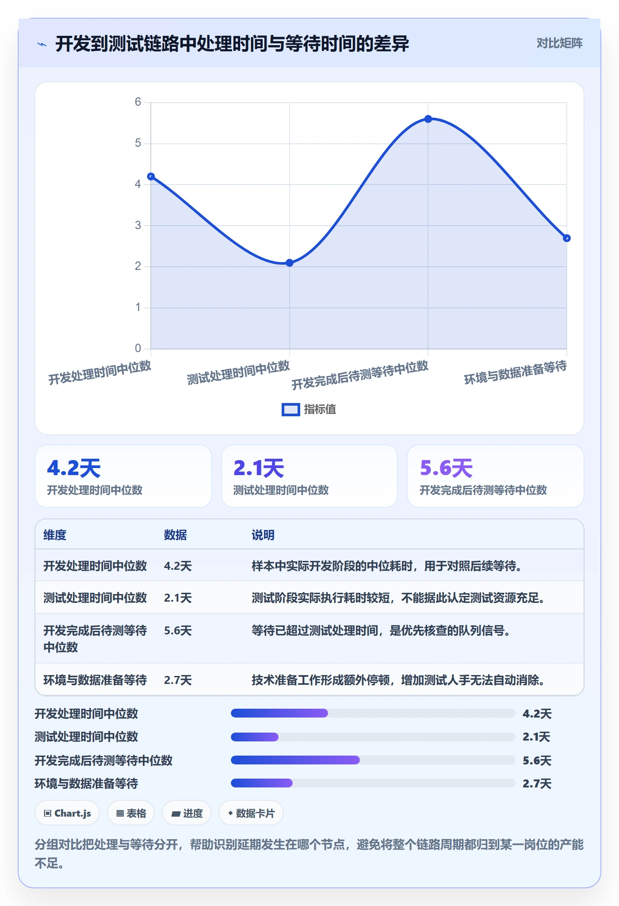The height and width of the screenshot is (906, 619).
Task: Click the 5.6天 table cell
Action: 178,630
